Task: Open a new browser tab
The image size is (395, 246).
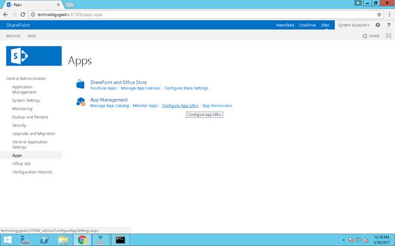Action: [x=70, y=5]
